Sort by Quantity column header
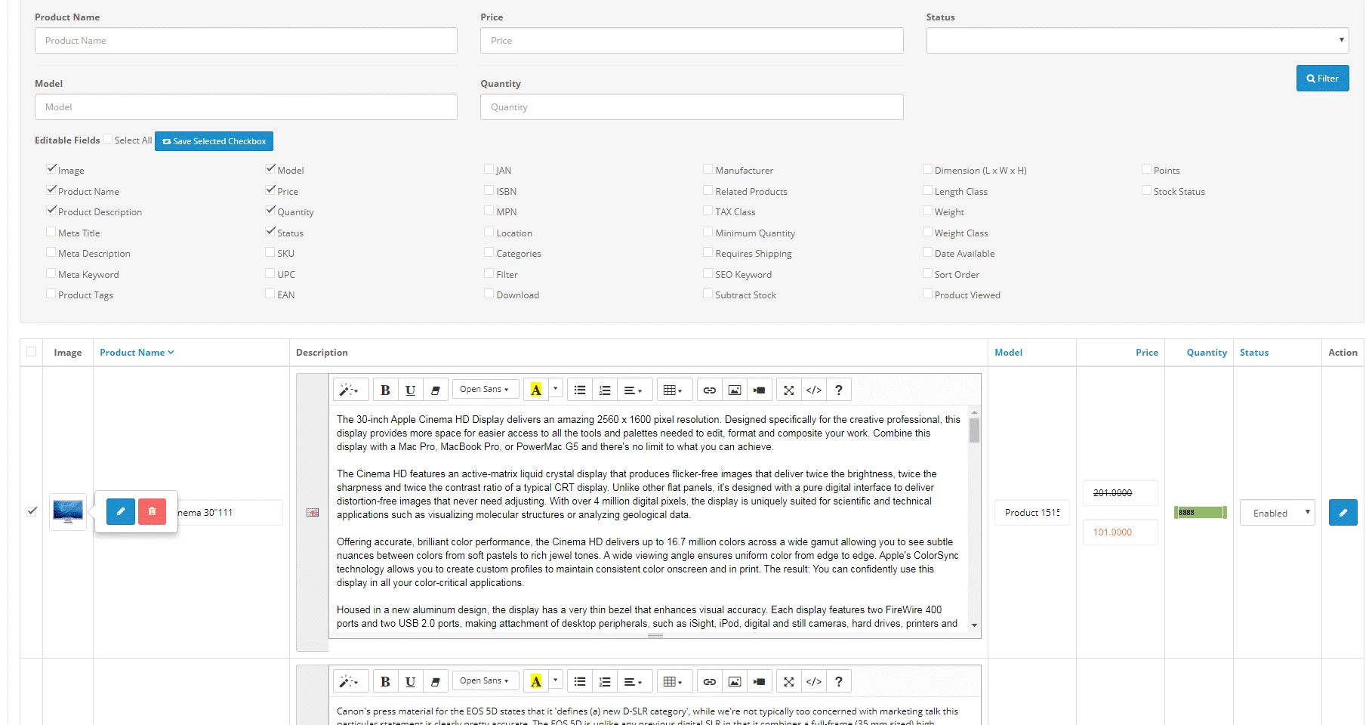The height and width of the screenshot is (725, 1372). click(1207, 353)
